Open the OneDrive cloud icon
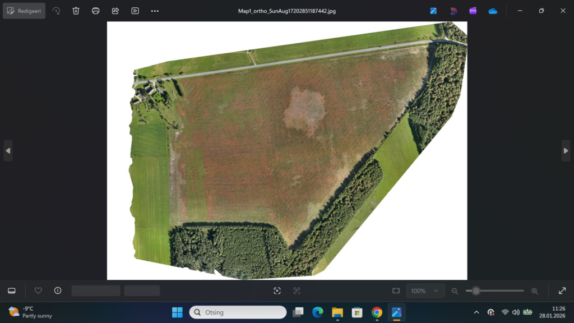The width and height of the screenshot is (574, 323). click(493, 11)
